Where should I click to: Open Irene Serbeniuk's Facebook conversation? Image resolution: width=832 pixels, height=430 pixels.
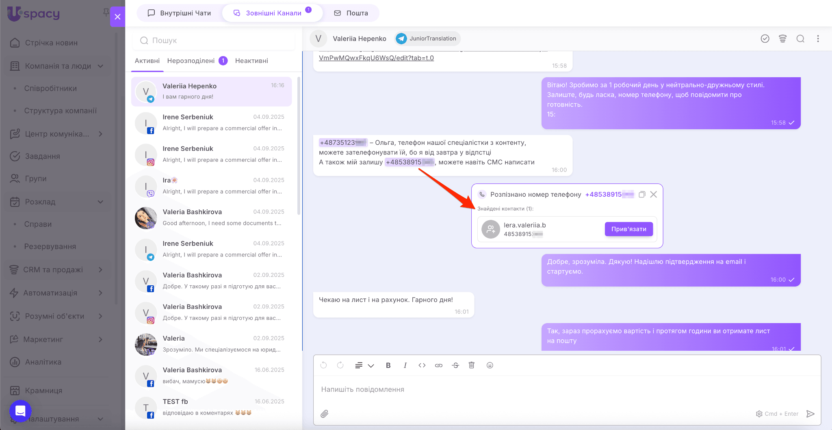click(x=211, y=123)
